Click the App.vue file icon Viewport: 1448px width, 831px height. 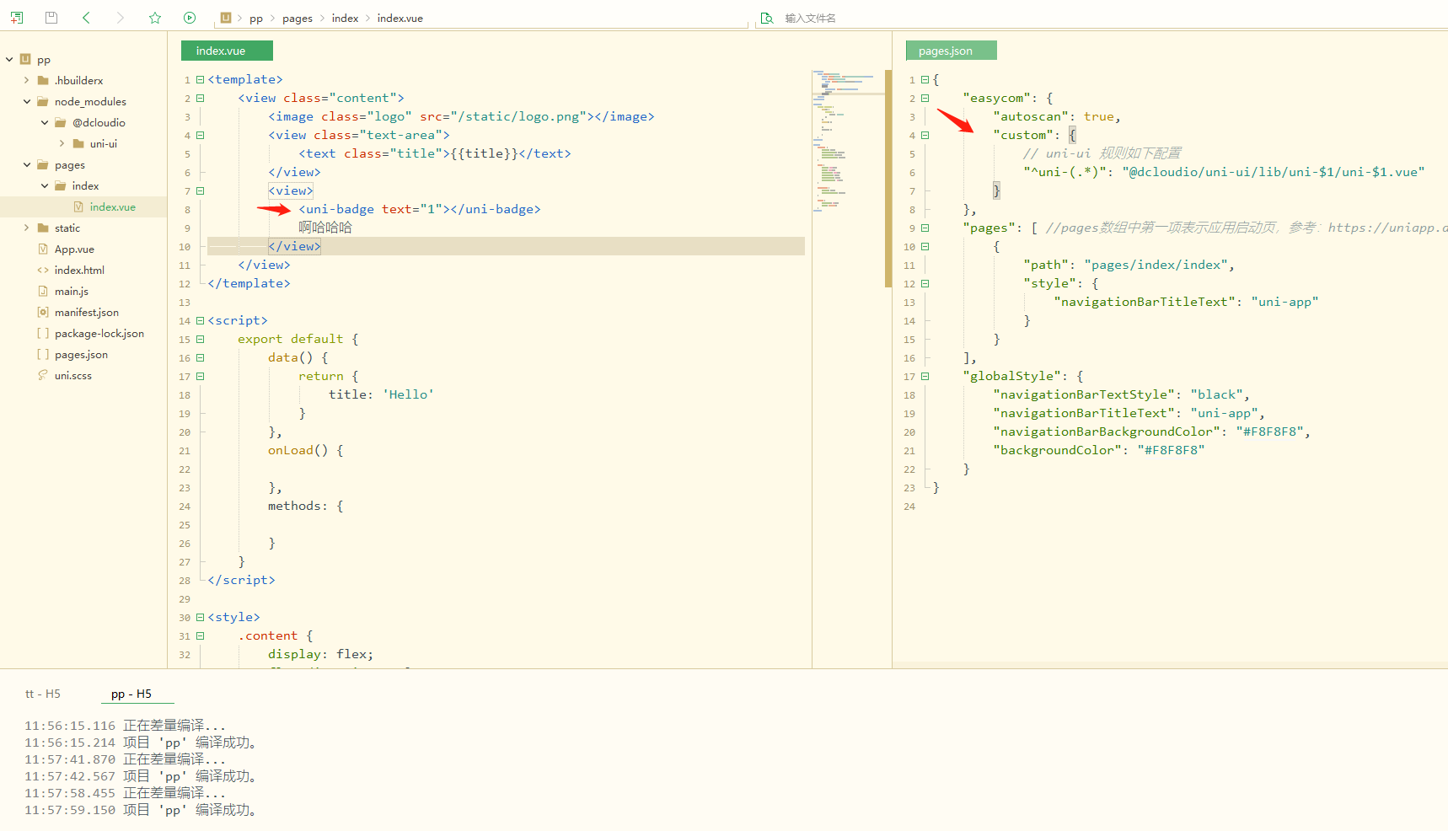[x=43, y=249]
